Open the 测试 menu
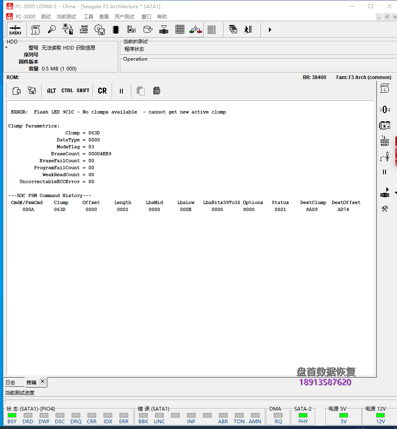The image size is (397, 429). point(46,17)
